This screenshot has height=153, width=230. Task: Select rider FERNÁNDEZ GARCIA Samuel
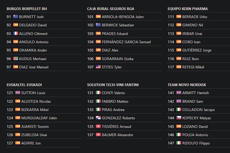pos(126,42)
